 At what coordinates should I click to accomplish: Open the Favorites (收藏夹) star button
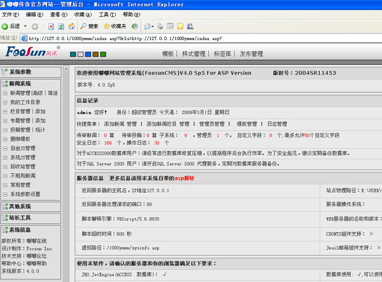tap(115, 26)
